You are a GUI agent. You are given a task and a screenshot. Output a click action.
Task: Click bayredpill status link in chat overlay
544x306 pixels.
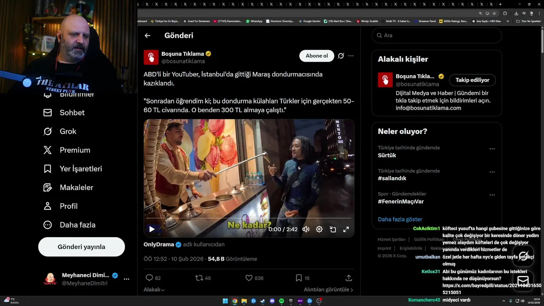click(492, 289)
